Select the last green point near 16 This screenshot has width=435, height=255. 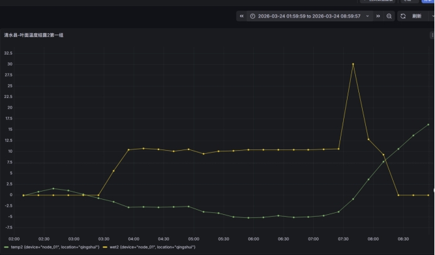[x=429, y=124]
